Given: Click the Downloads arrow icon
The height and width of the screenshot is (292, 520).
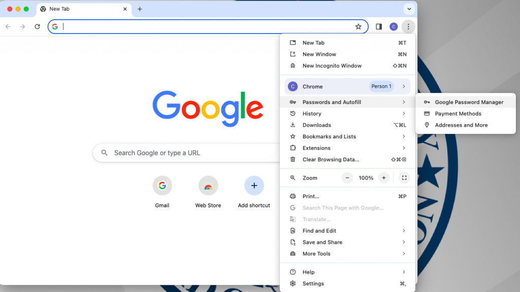Looking at the screenshot, I should coord(292,125).
